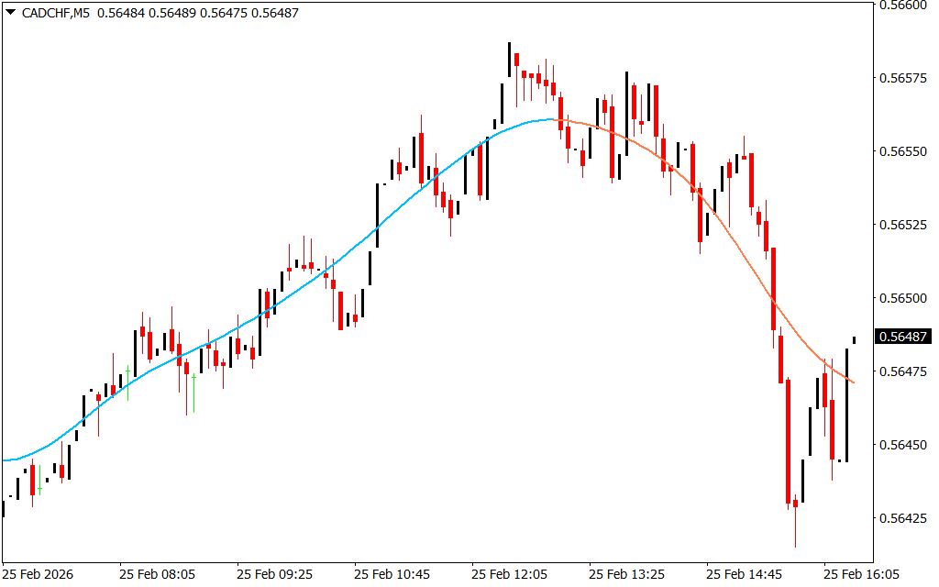Click the 25 Feb 16:05 time marker
This screenshot has height=587, width=939.
pos(861,574)
